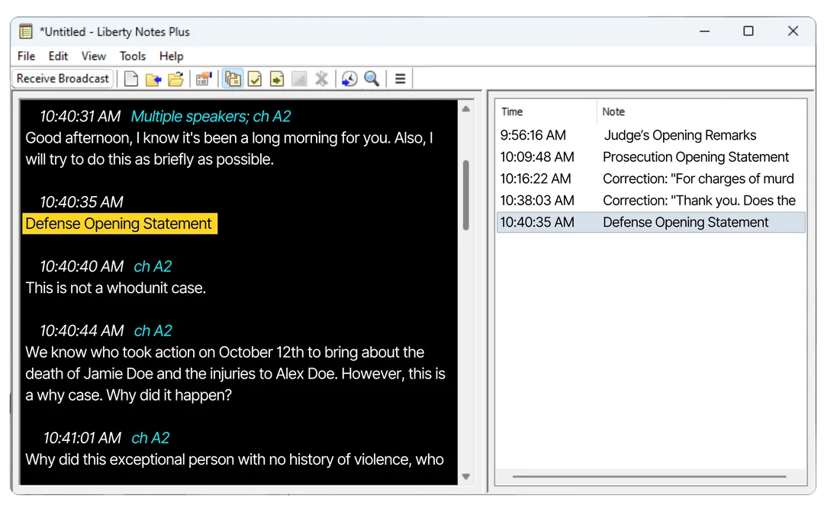Click the transcript vertical scrollbar thumb

(x=465, y=195)
